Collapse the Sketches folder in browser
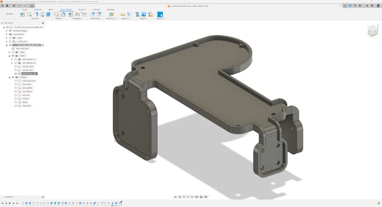Viewport: 382px width, 207px height. (x=9, y=77)
